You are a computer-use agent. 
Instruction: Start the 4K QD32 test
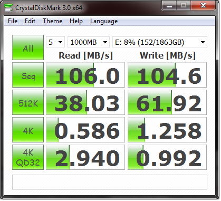(28, 157)
